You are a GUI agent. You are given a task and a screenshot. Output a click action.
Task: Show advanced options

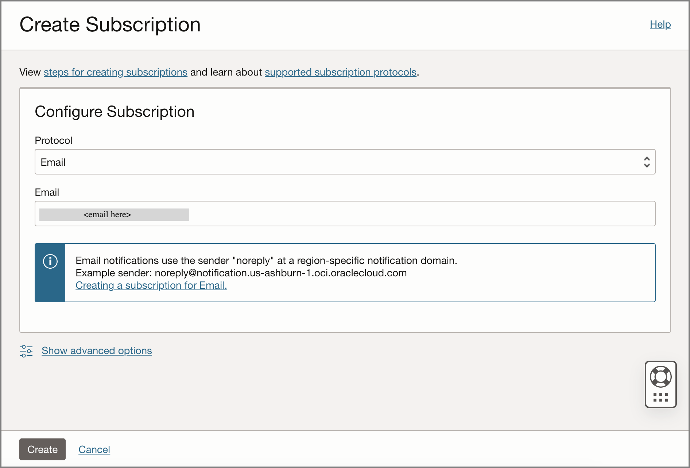96,350
